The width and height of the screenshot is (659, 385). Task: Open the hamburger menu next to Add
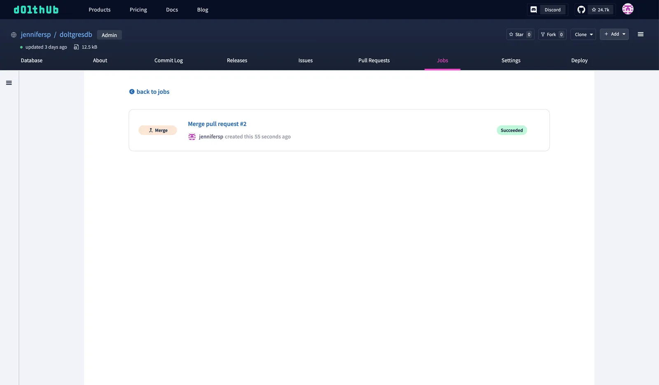click(640, 34)
